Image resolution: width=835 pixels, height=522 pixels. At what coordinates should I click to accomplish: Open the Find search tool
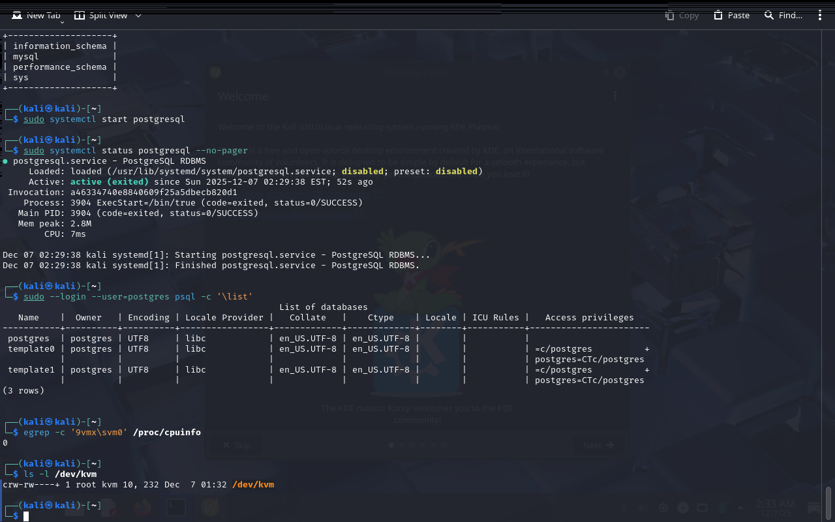click(783, 15)
